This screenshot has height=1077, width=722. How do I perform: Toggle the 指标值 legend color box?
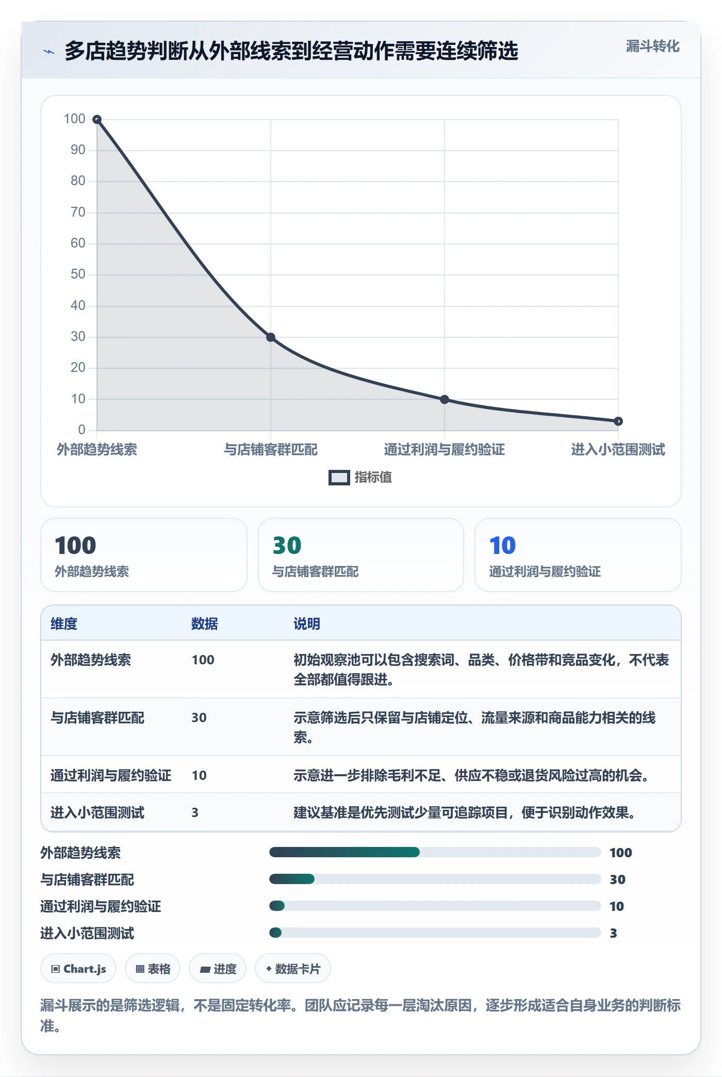tap(339, 478)
